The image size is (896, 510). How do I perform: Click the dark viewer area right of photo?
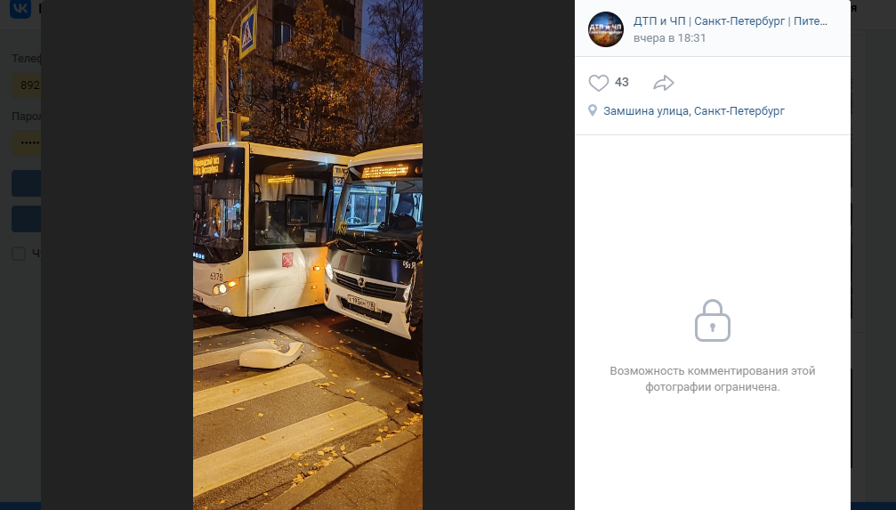[x=498, y=255]
